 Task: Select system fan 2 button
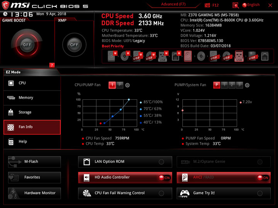[232, 85]
